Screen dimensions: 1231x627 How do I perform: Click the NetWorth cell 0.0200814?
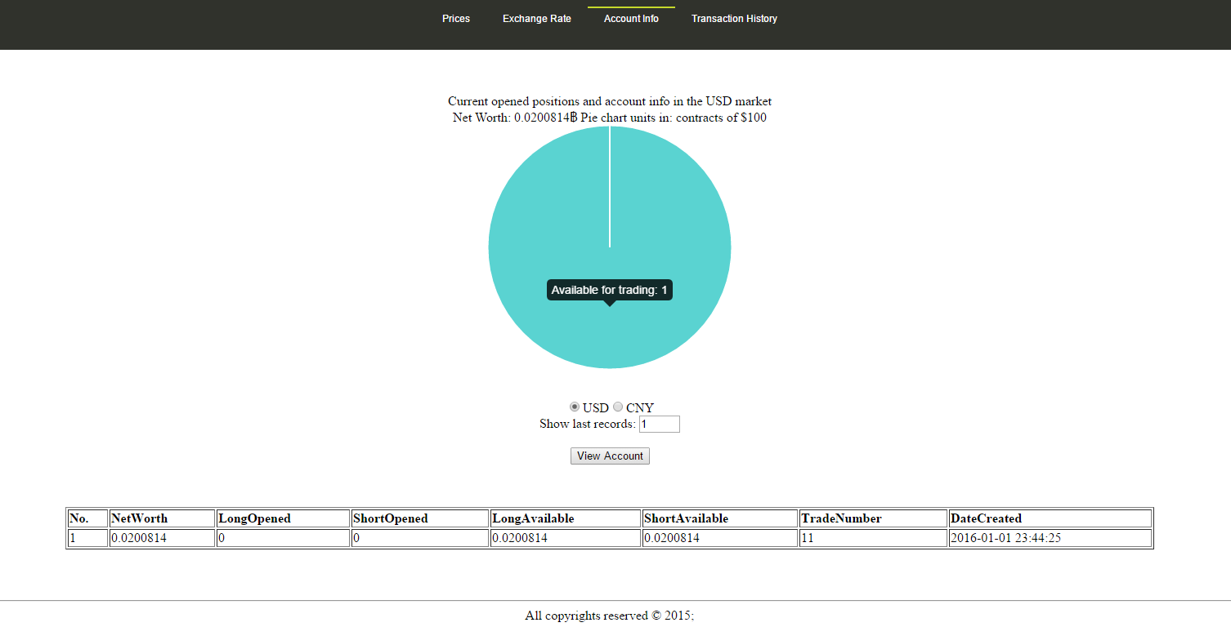(162, 538)
